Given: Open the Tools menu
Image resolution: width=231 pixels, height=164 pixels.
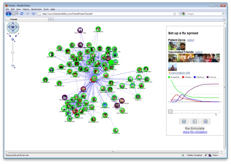Looking at the screenshot, I should coord(46,9).
